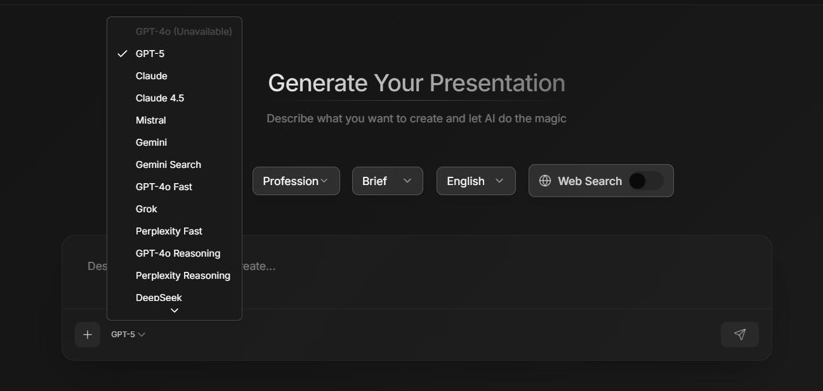Click the globe icon beside Web Search
Viewport: 823px width, 391px height.
coord(545,181)
